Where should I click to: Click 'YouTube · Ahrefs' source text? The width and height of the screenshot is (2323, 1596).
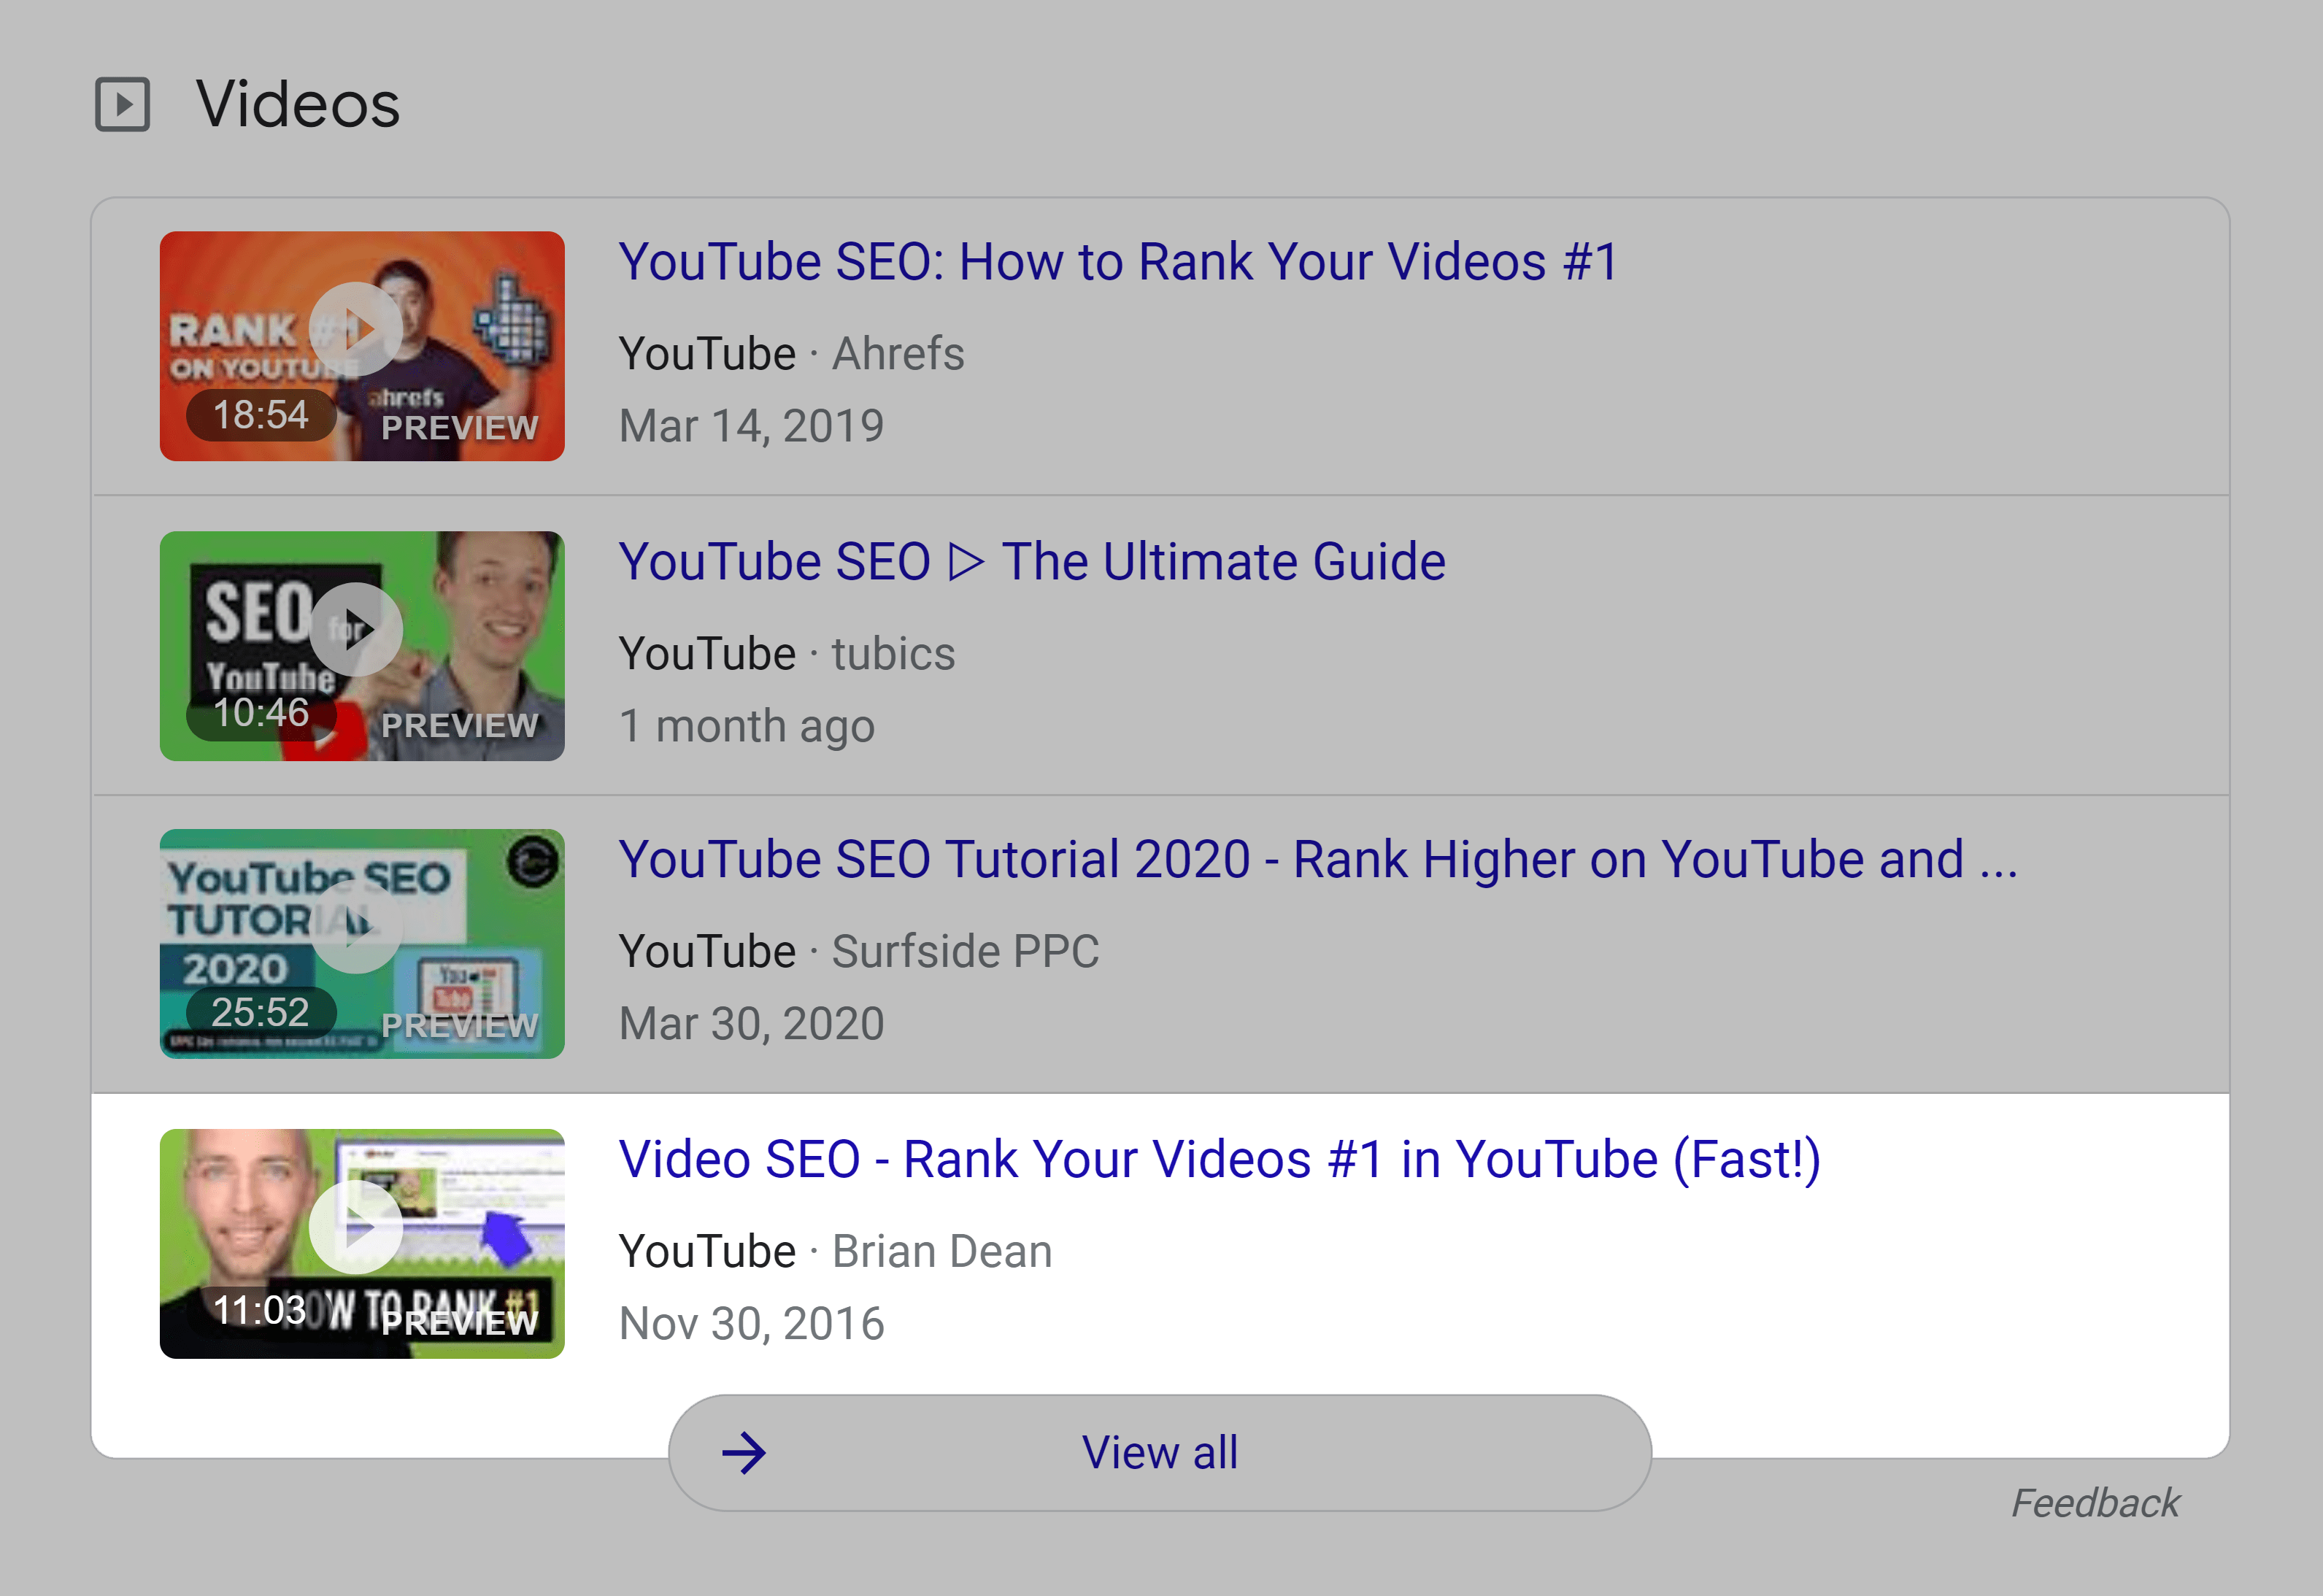[x=791, y=354]
